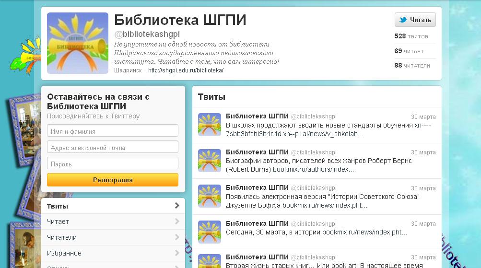Click the date of the Вторая жизнь старых книг tweet

[423, 257]
